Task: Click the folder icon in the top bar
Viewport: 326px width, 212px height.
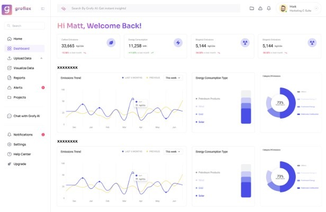Action: 252,8
